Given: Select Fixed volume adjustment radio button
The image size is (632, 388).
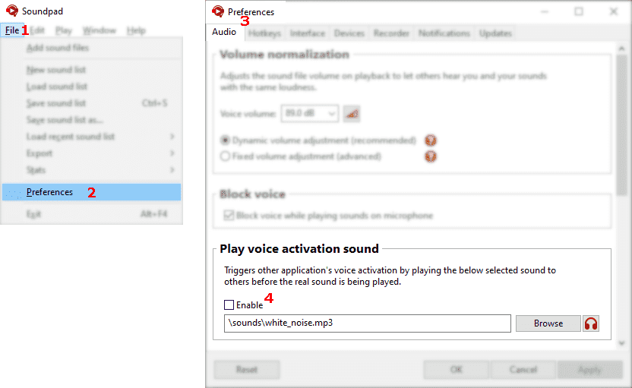Looking at the screenshot, I should pos(225,156).
